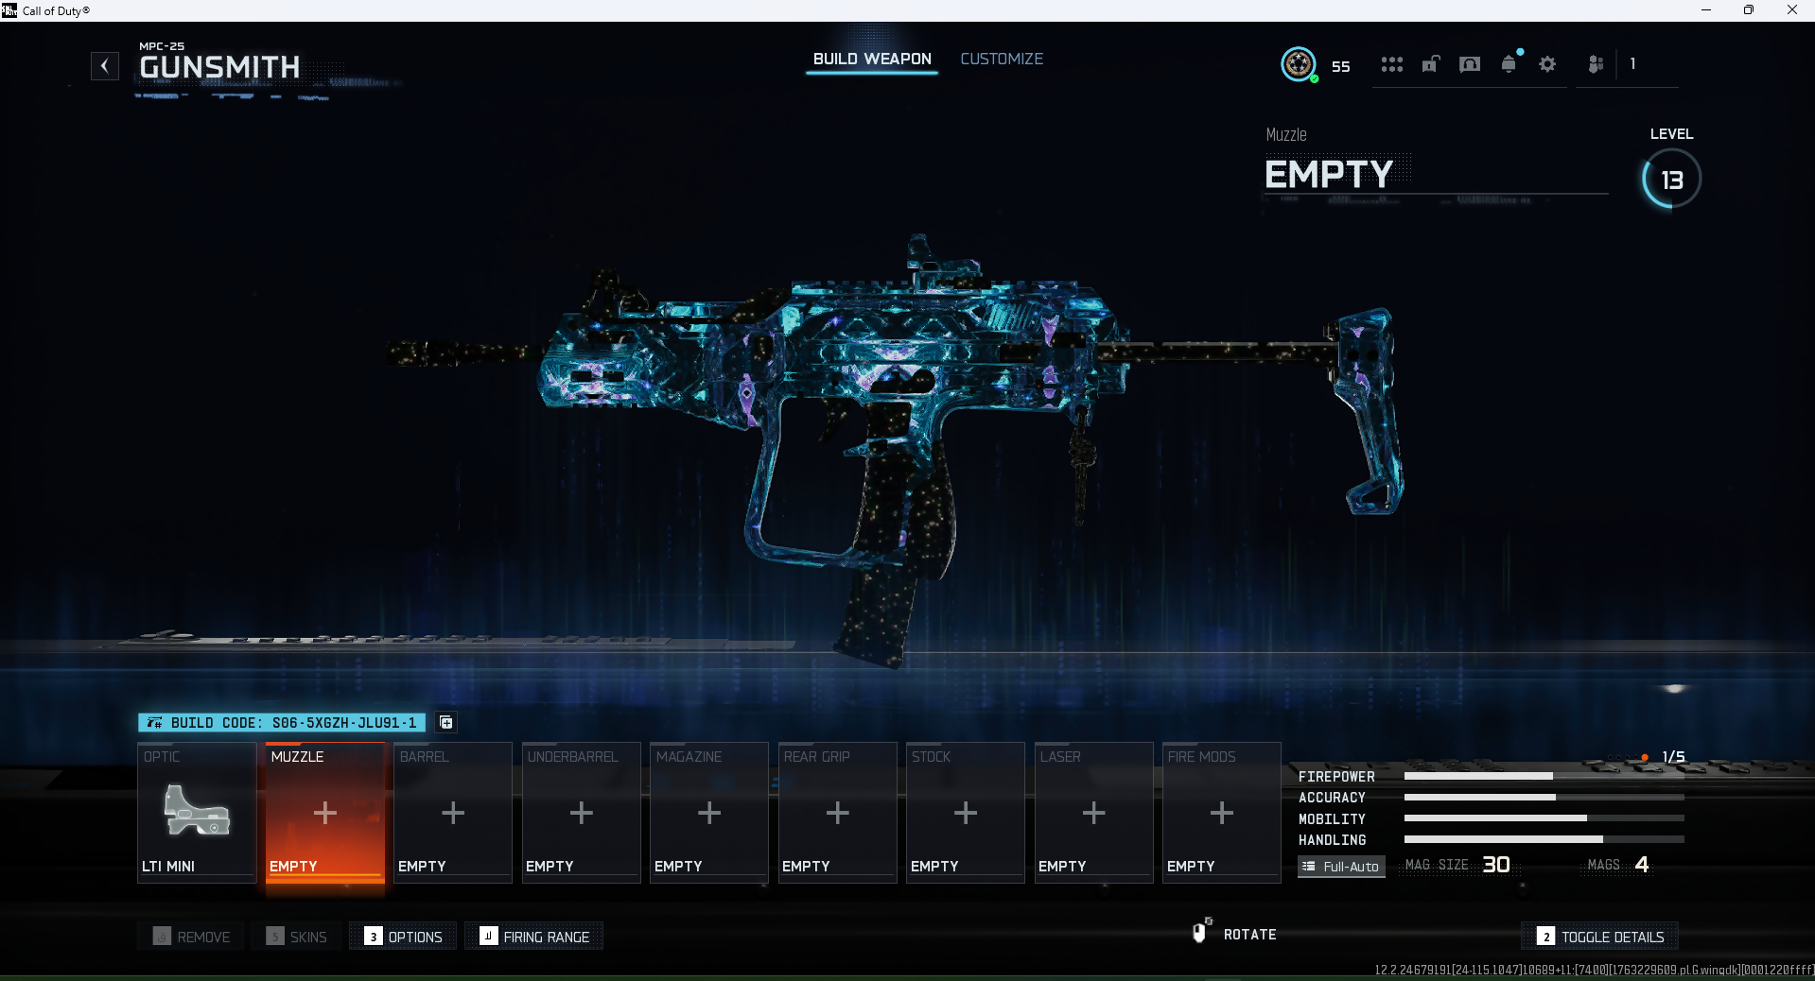Viewport: 1815px width, 981px height.
Task: Switch to the Customize tab
Action: [x=1002, y=59]
